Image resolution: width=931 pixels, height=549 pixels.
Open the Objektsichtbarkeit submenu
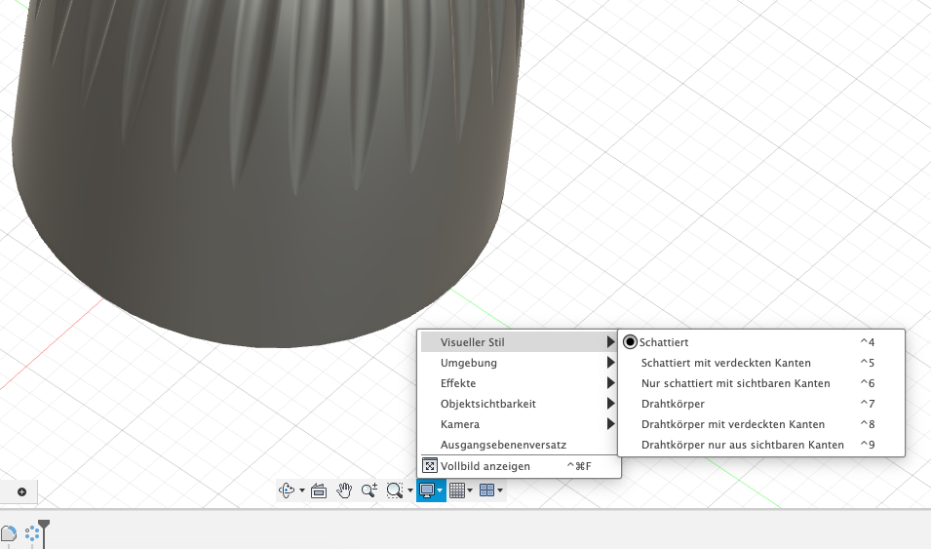click(x=488, y=404)
